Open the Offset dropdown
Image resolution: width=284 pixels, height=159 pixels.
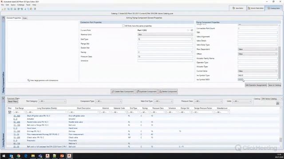(257, 54)
